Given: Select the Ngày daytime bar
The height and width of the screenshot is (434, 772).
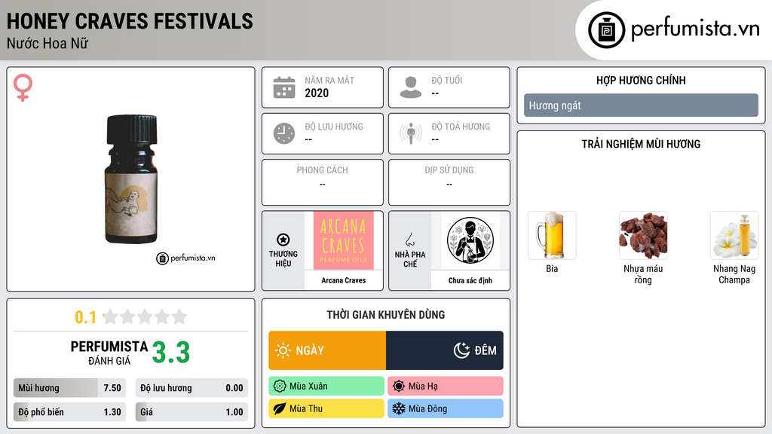Looking at the screenshot, I should [x=327, y=350].
